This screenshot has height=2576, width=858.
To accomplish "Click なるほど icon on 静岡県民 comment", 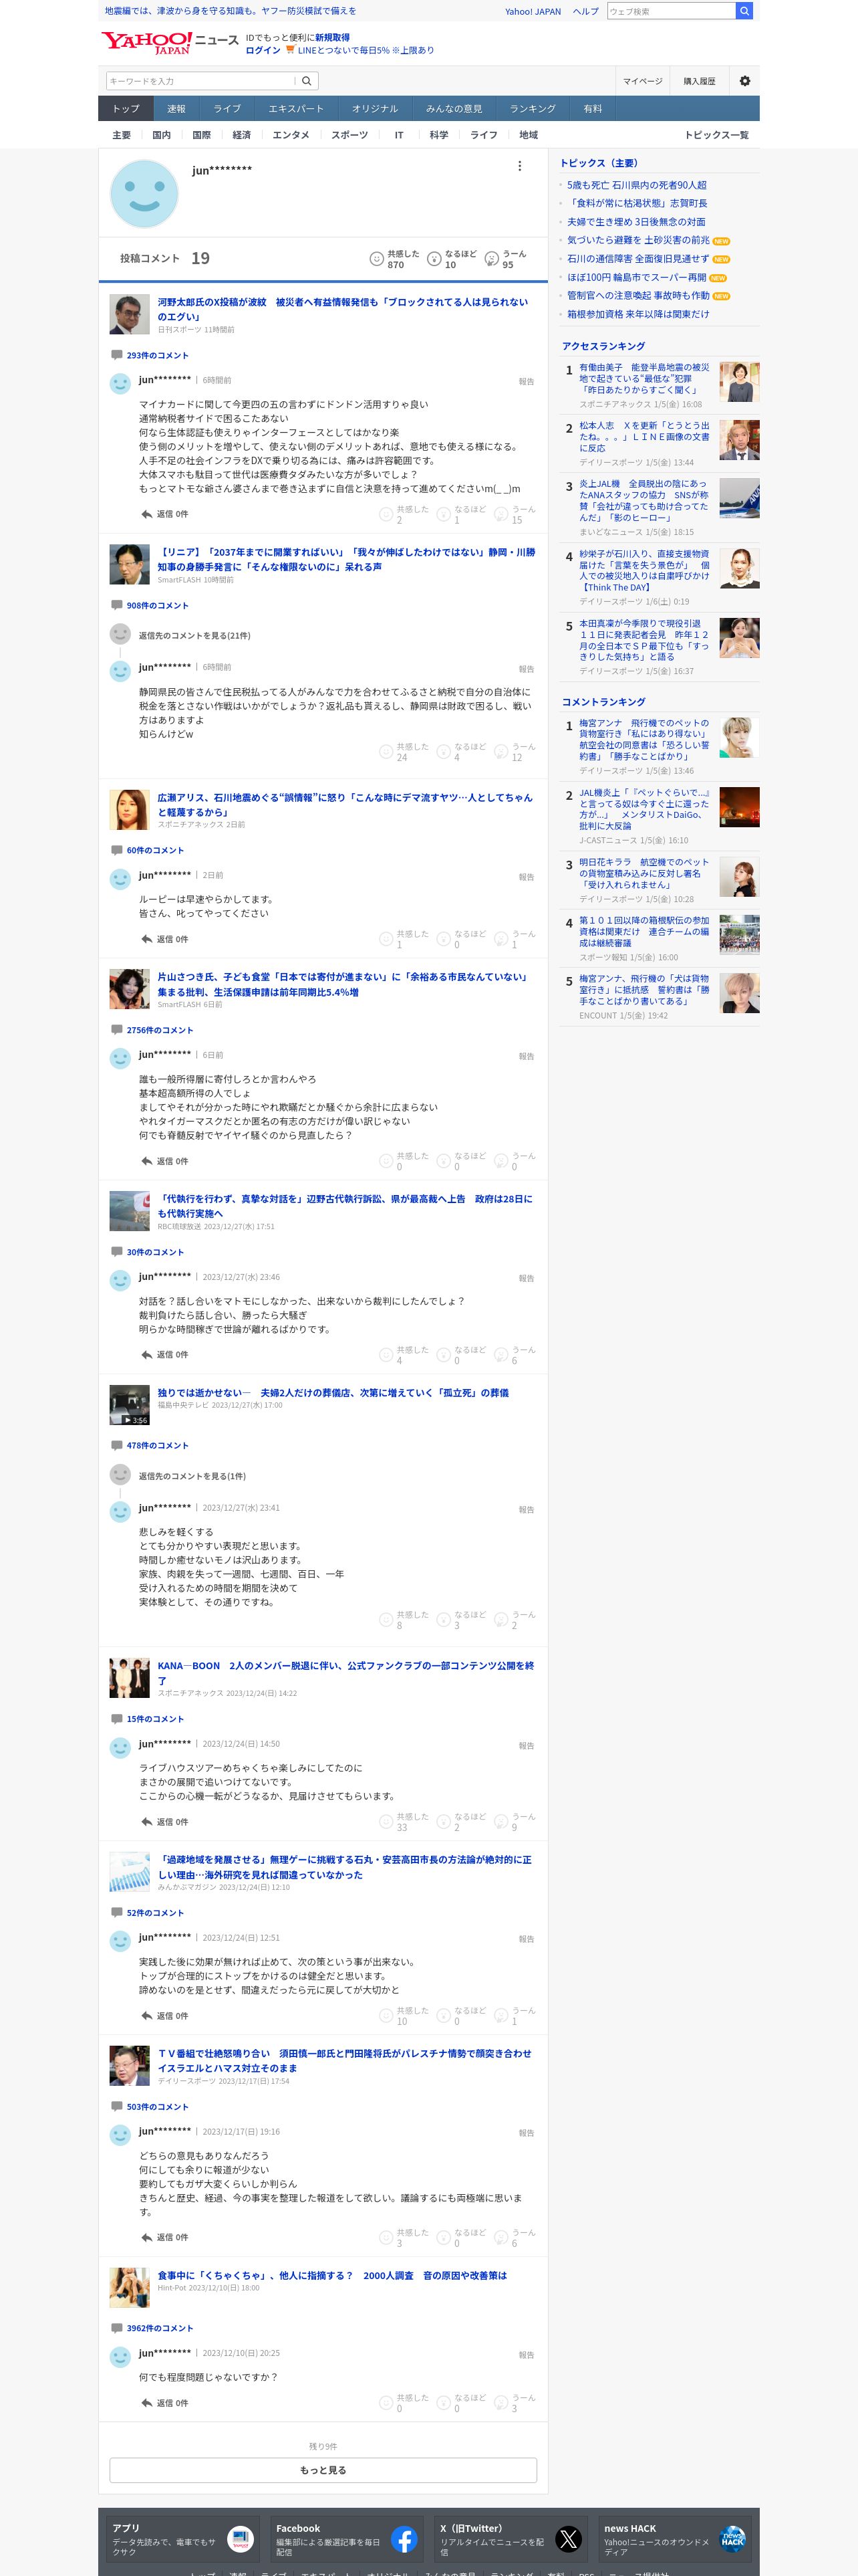I will click(x=444, y=752).
